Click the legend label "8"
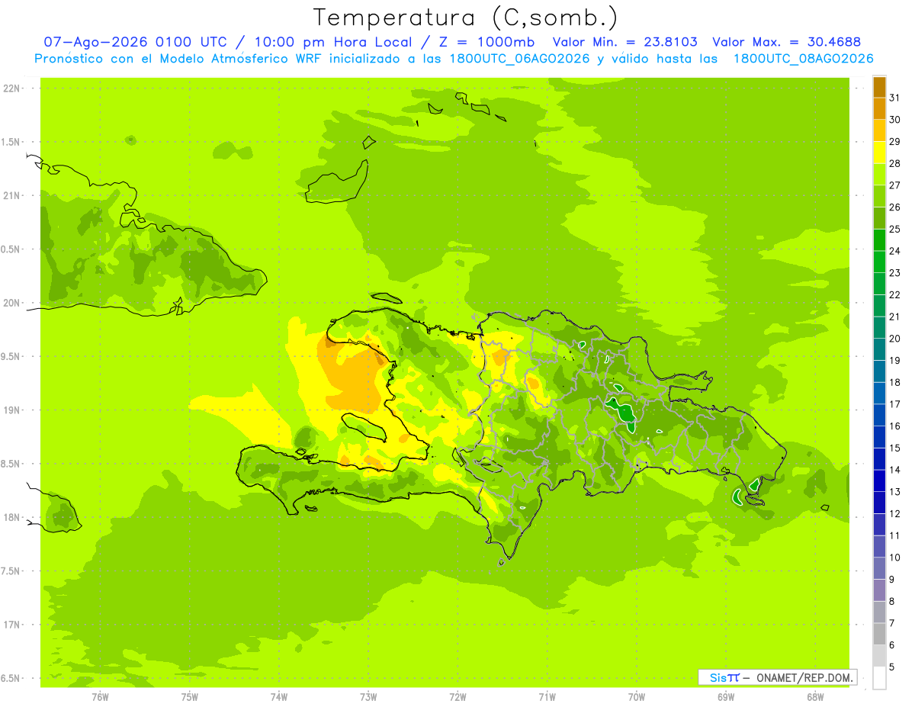This screenshot has height=707, width=915. pos(892,602)
